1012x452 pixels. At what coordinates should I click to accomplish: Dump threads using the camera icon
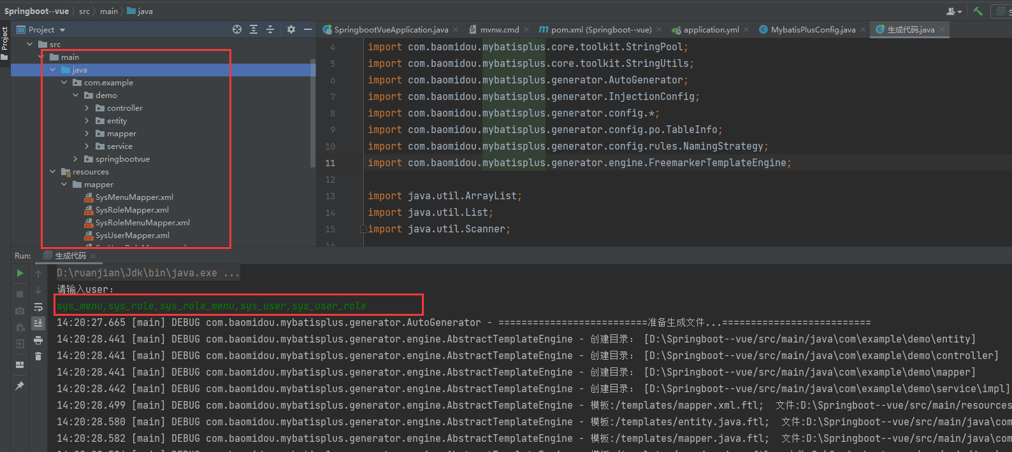pyautogui.click(x=20, y=311)
